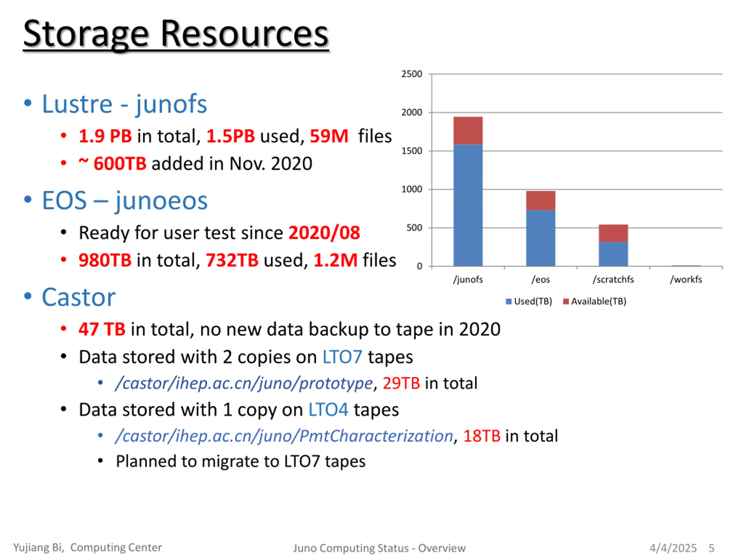Click the Yujiang Bi, Computing Center footer
This screenshot has width=744, height=558.
87,548
